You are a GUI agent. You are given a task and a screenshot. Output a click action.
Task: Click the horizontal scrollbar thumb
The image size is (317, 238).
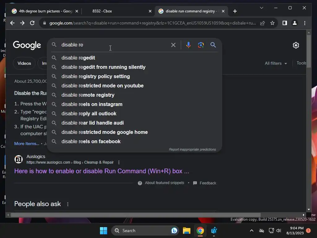[x=136, y=215]
